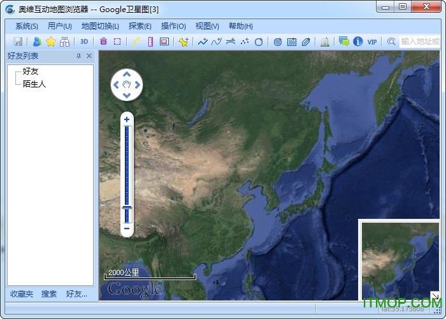Open the 视图(V) menu
Viewport: 446px width, 319px height.
[x=207, y=26]
